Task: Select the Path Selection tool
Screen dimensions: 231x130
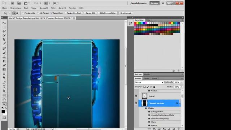Action: [x=4, y=91]
